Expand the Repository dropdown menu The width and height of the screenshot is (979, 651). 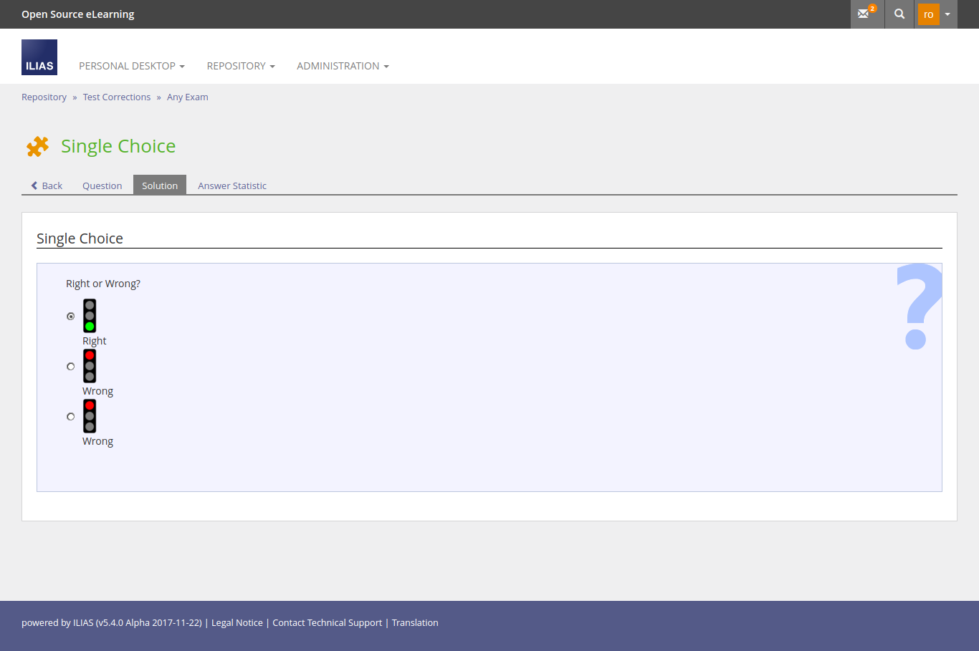pos(241,66)
